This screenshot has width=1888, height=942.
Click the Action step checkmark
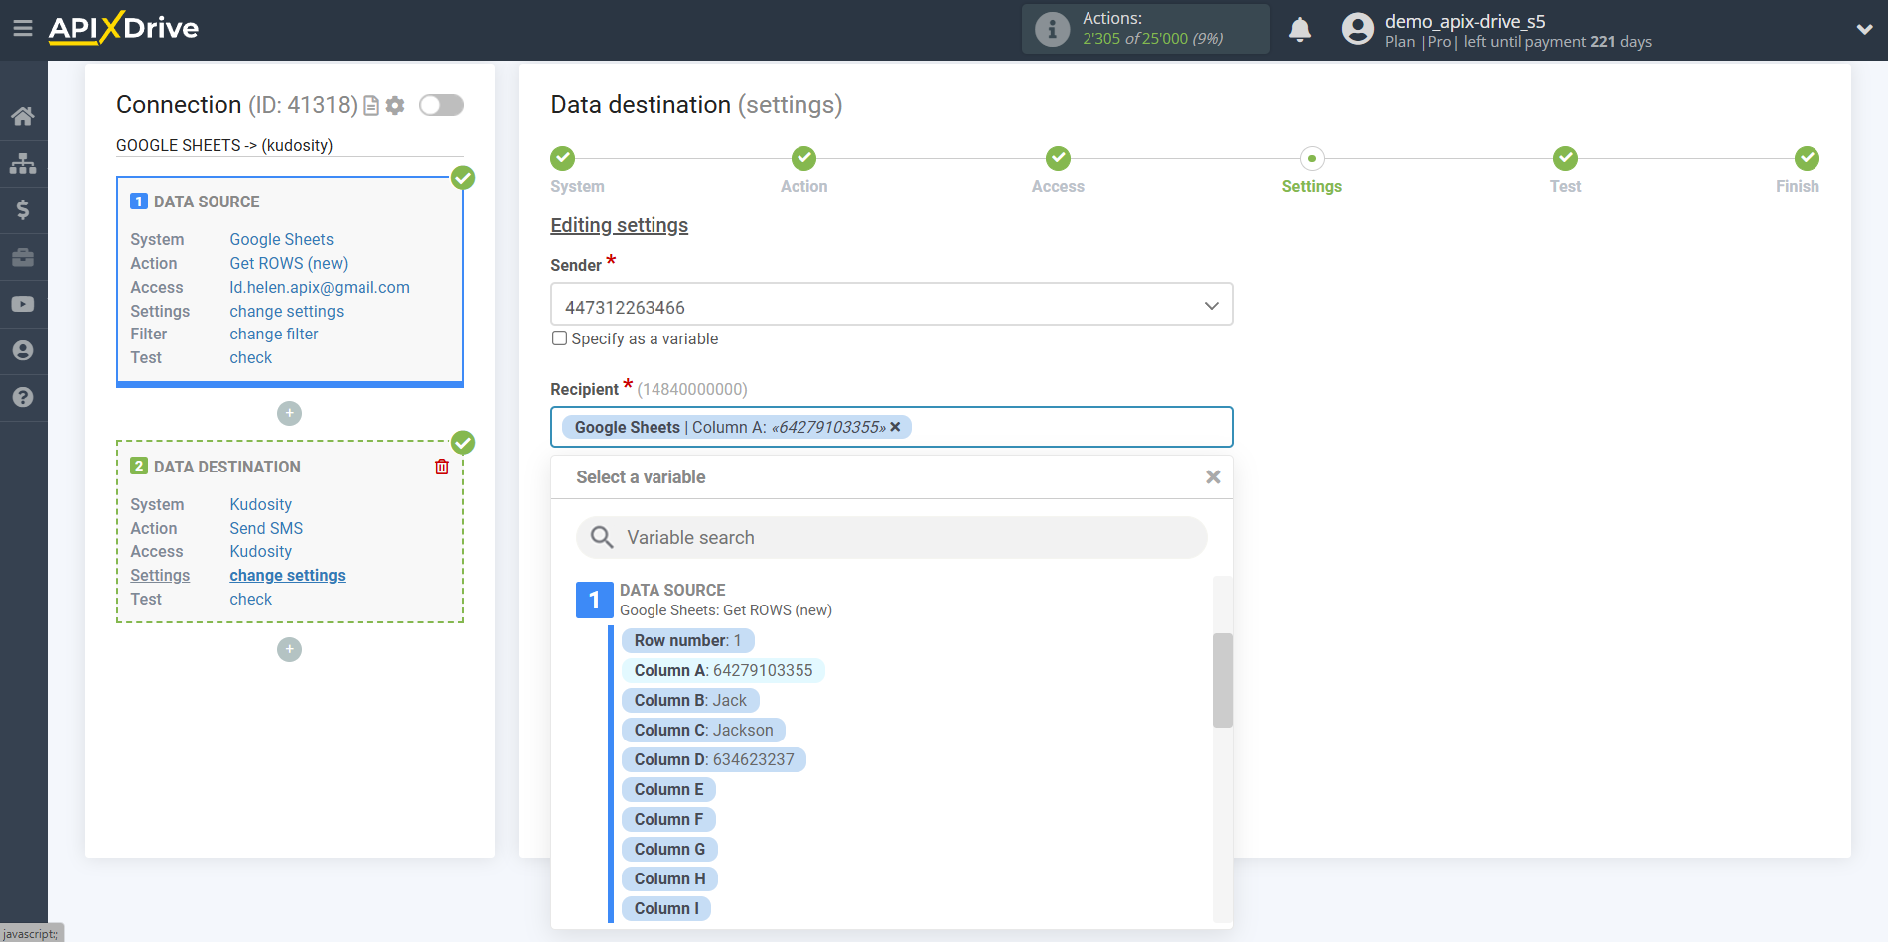click(x=803, y=158)
